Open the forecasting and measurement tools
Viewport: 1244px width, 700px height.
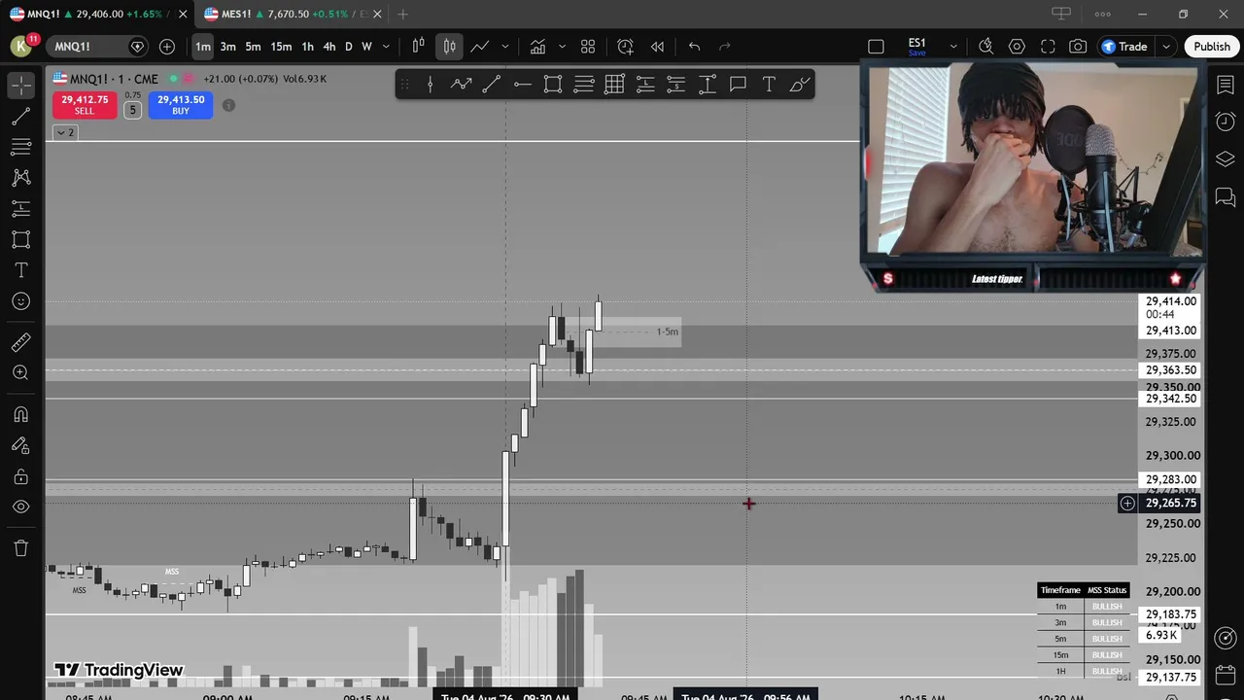pos(20,209)
